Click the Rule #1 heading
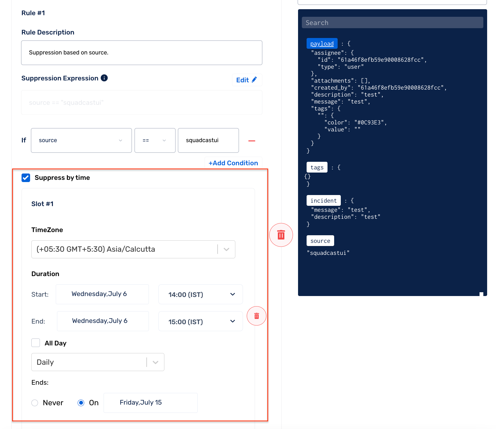Screen dimensions: 496x429 coord(33,13)
